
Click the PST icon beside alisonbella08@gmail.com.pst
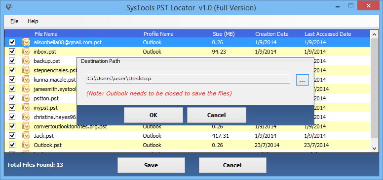click(x=26, y=42)
